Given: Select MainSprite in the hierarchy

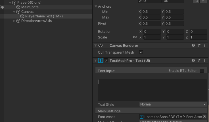Looking at the screenshot, I should pyautogui.click(x=30, y=7).
